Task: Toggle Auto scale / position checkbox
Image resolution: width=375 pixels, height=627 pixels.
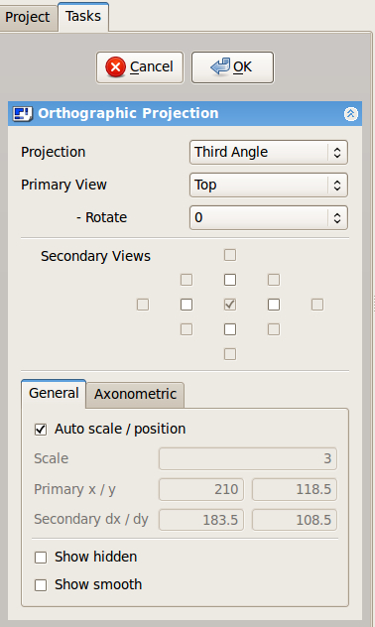Action: point(41,430)
